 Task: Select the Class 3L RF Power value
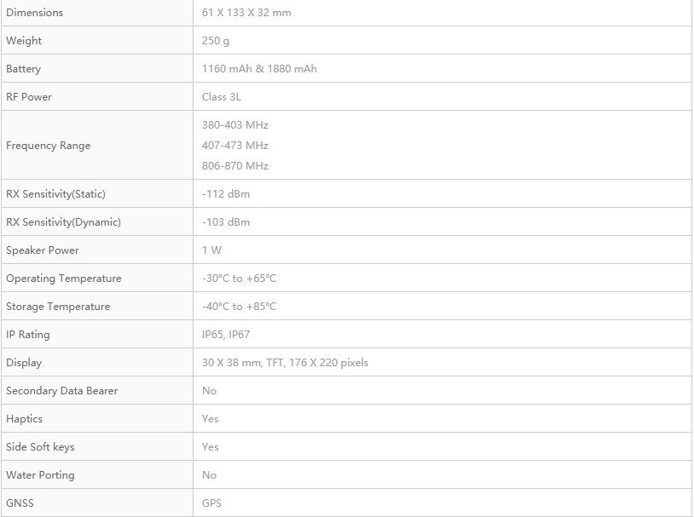222,97
